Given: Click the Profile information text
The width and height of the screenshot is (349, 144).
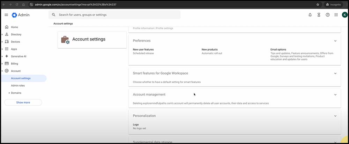Looking at the screenshot, I should pyautogui.click(x=143, y=29).
